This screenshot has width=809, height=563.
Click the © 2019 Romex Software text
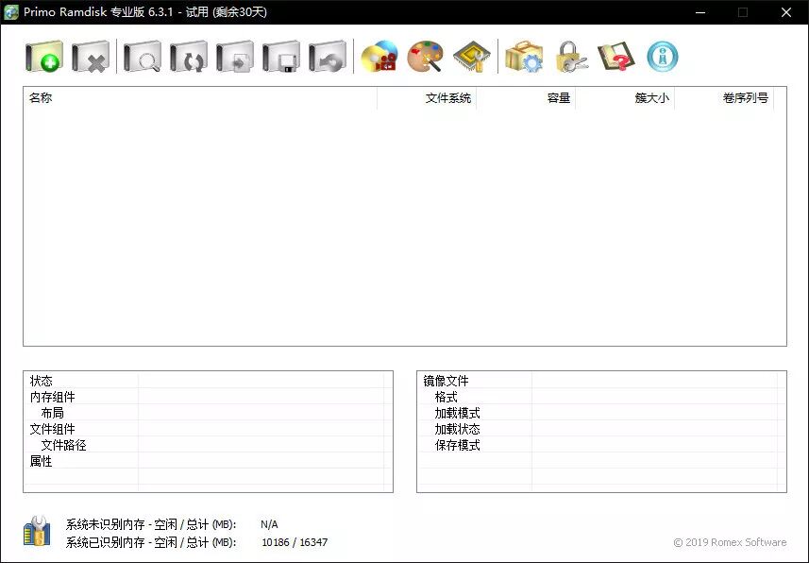click(x=730, y=542)
